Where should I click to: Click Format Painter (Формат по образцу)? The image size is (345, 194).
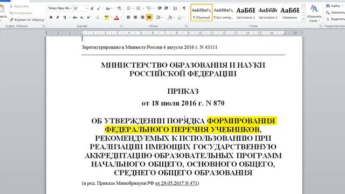click(26, 20)
